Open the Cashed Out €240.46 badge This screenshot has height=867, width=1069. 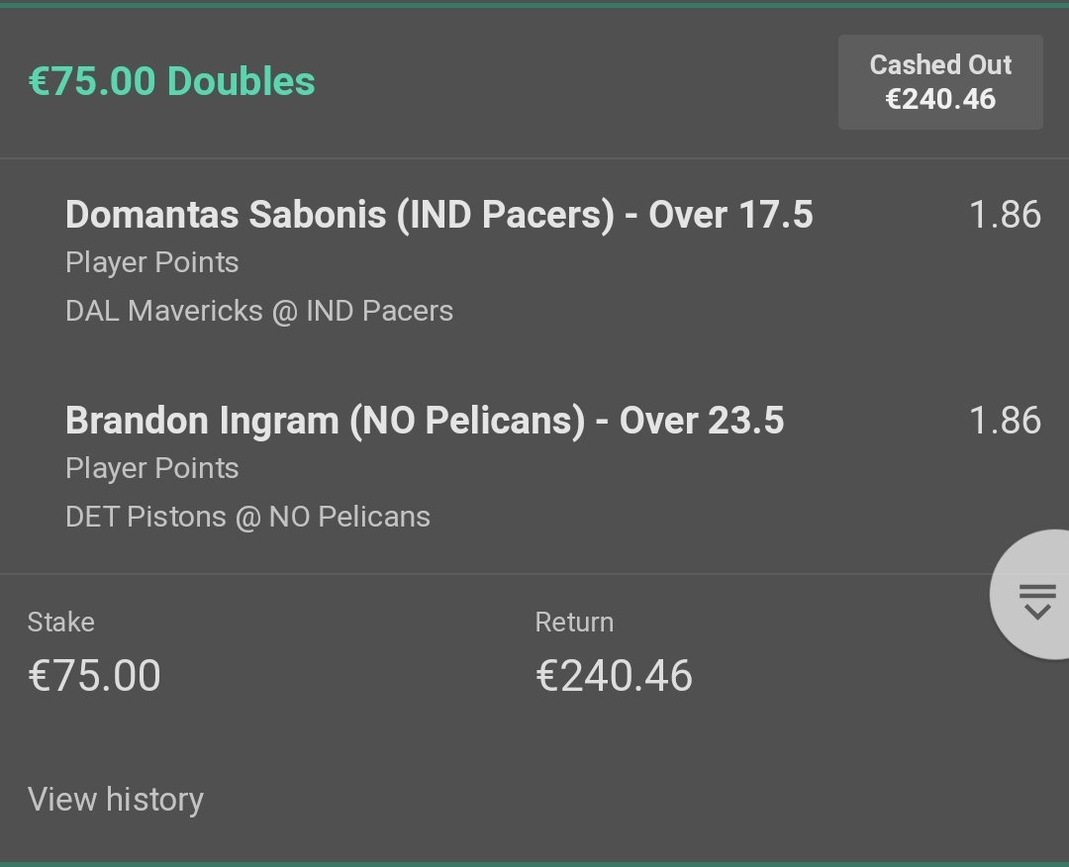click(x=939, y=82)
